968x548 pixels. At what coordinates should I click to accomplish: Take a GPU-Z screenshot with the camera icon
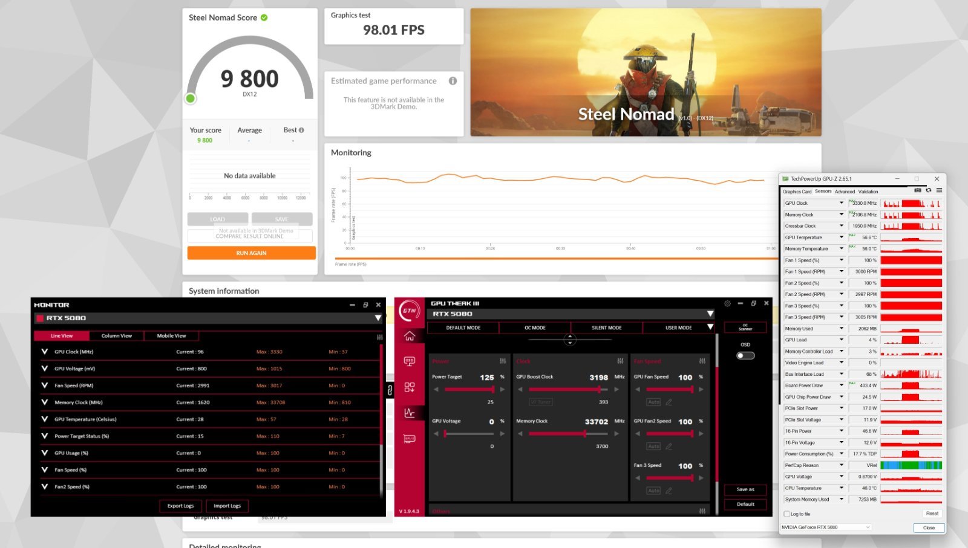point(918,190)
